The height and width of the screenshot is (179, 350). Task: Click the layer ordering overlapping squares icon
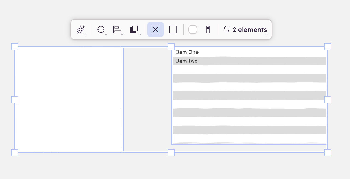(134, 29)
